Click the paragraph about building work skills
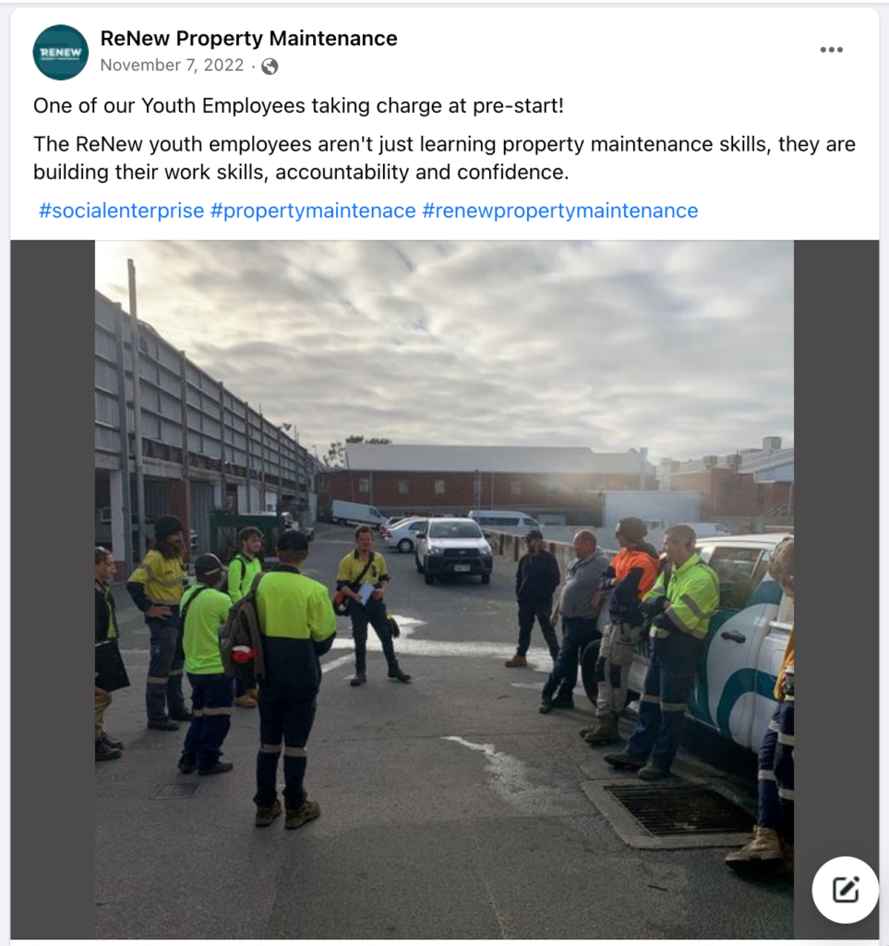 444,158
